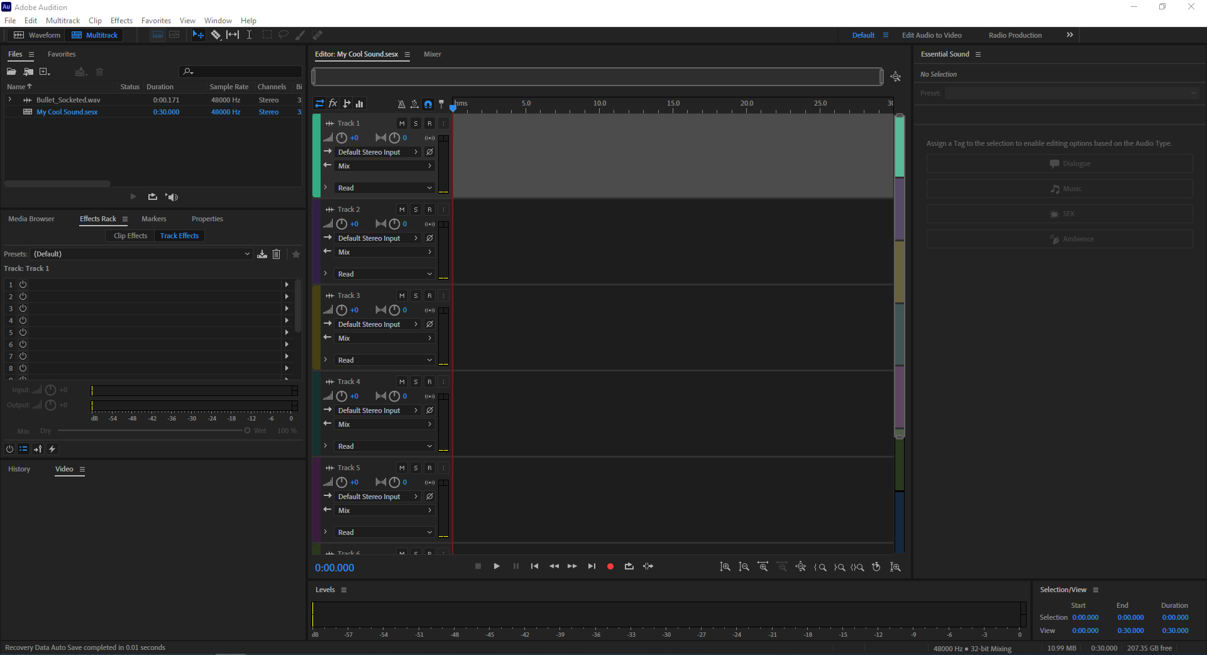The height and width of the screenshot is (655, 1207).
Task: Mark effects preset as favorite star
Action: pyautogui.click(x=296, y=254)
